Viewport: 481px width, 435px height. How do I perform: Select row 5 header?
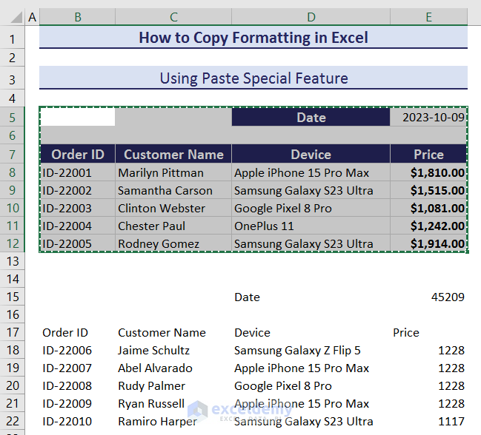13,118
